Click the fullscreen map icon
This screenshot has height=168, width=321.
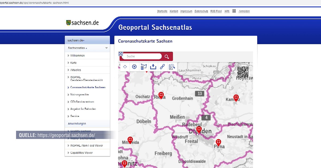tap(121, 54)
